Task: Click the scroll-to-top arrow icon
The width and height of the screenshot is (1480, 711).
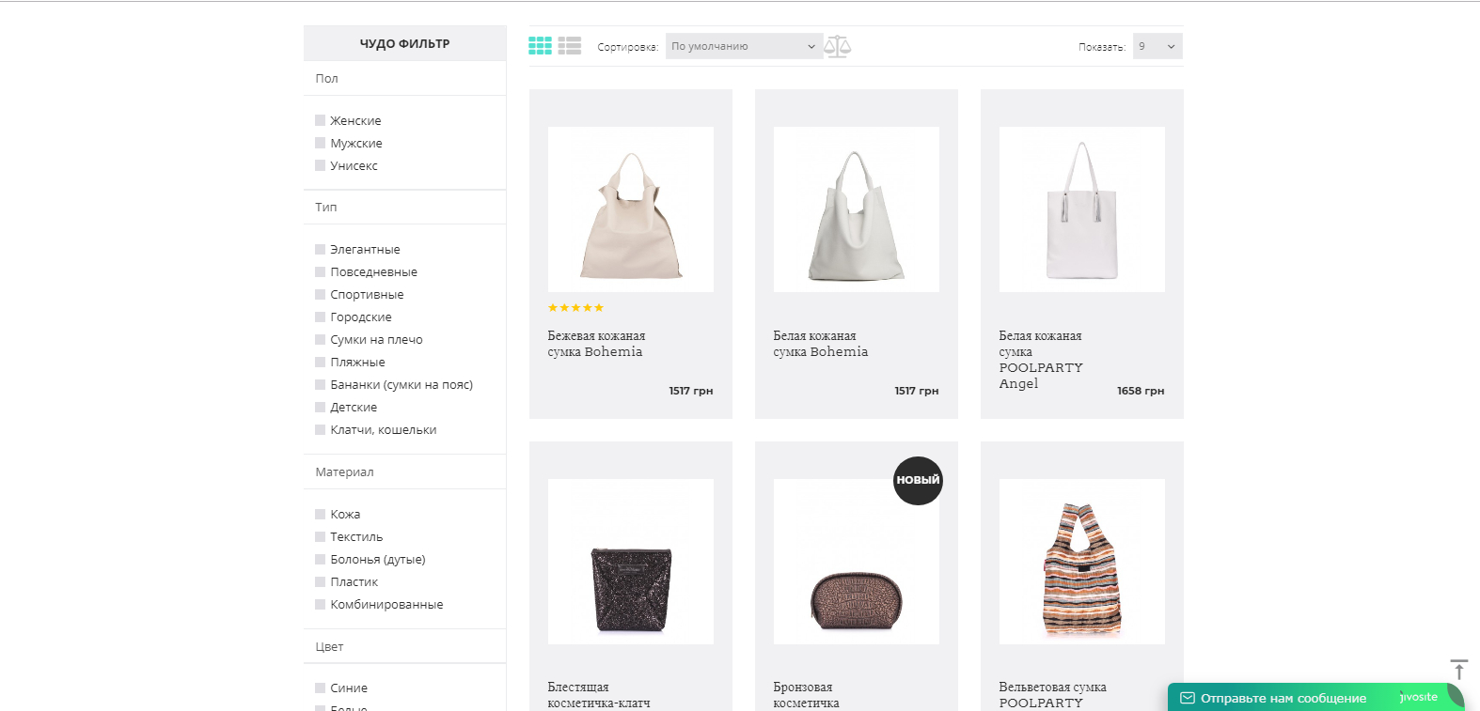Action: tap(1458, 670)
